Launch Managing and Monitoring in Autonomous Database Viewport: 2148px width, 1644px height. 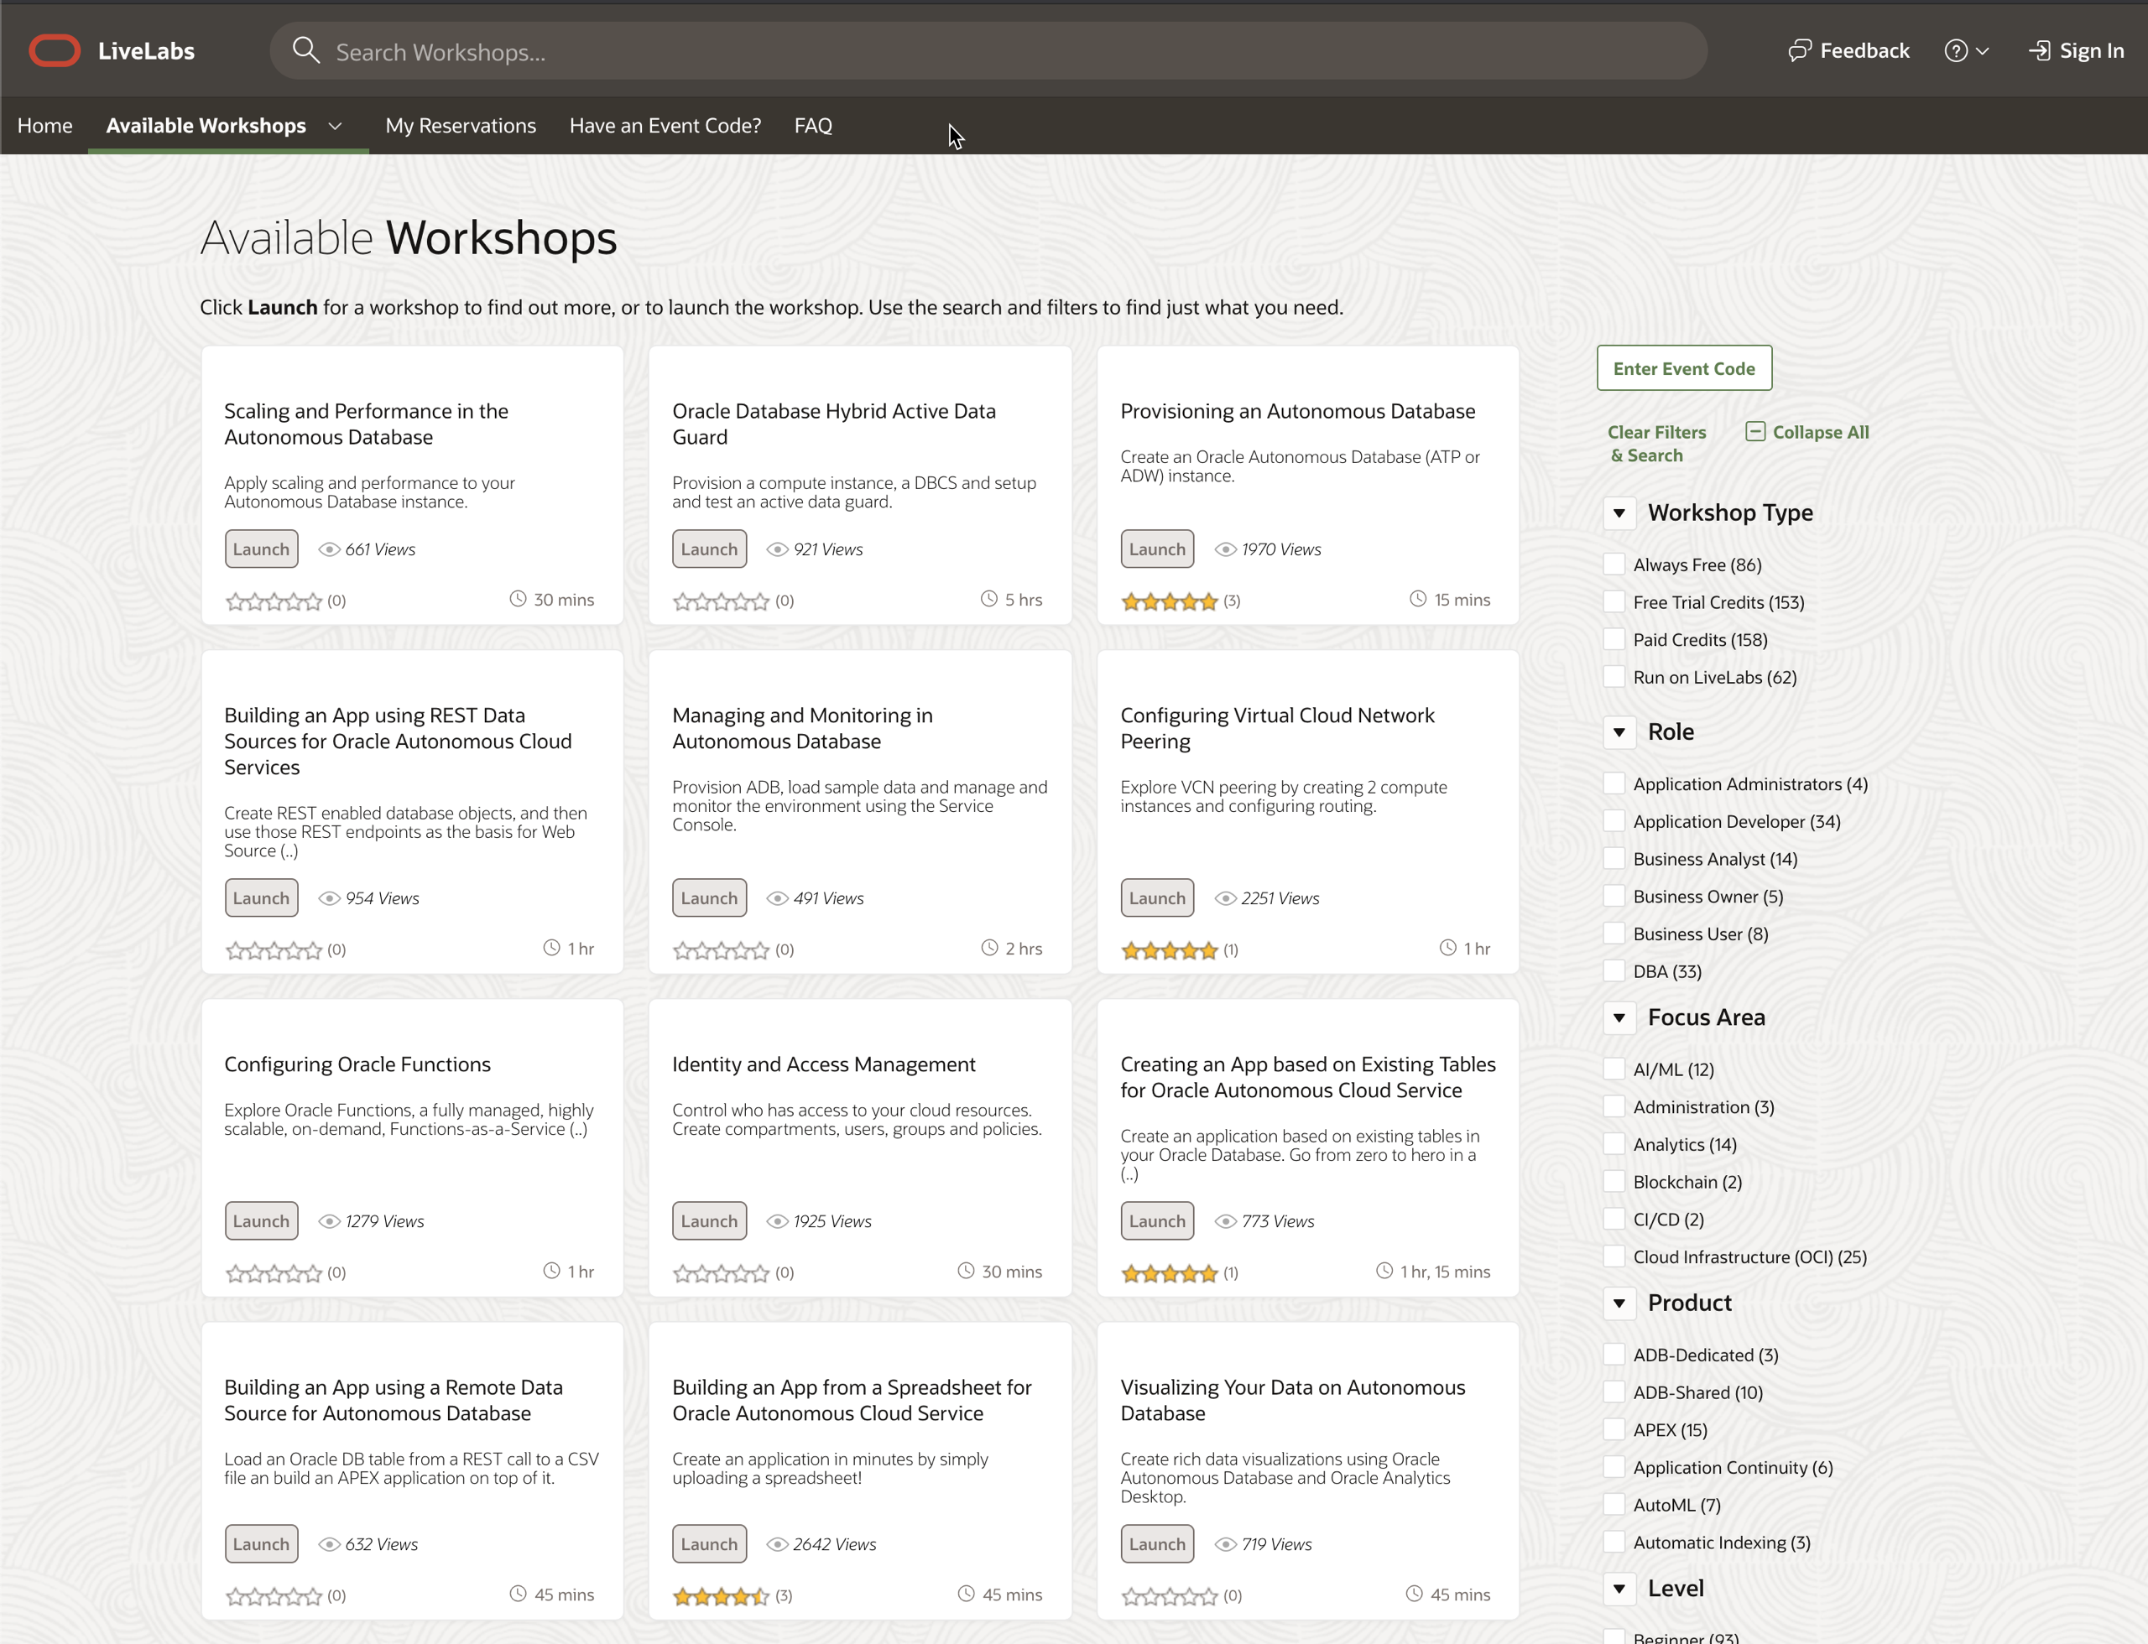pos(709,898)
